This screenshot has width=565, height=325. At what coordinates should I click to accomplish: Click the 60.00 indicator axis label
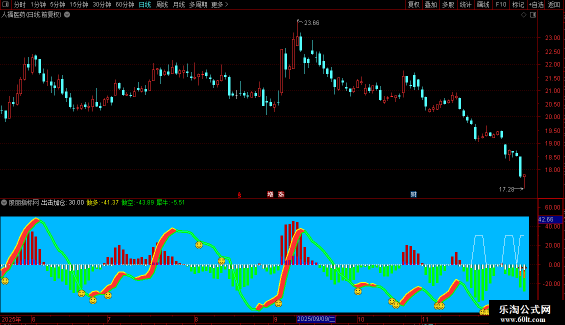(x=552, y=207)
